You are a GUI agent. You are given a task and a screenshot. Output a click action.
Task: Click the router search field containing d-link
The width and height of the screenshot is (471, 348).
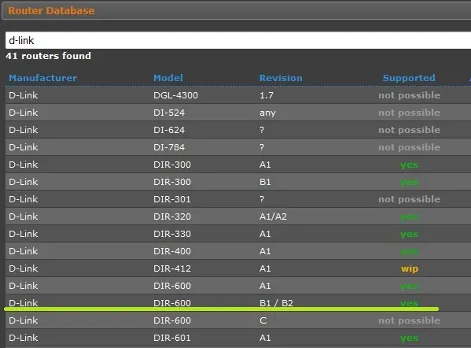pos(238,40)
